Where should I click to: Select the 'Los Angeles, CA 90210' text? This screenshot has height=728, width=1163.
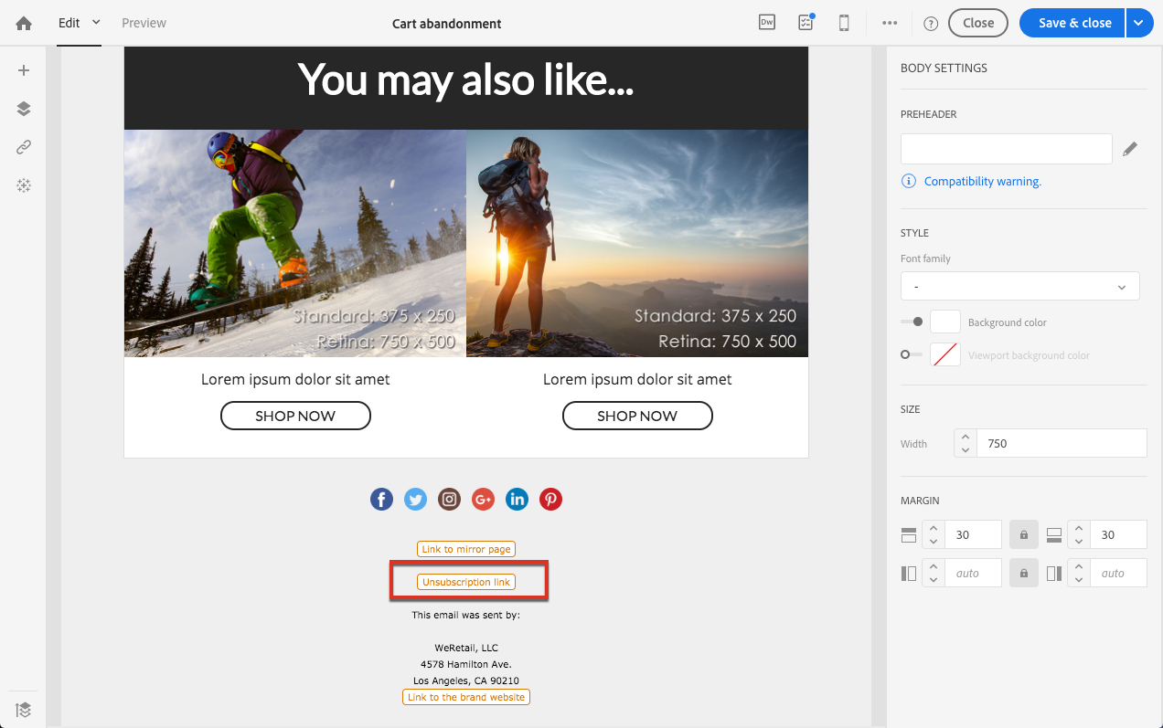tap(466, 681)
